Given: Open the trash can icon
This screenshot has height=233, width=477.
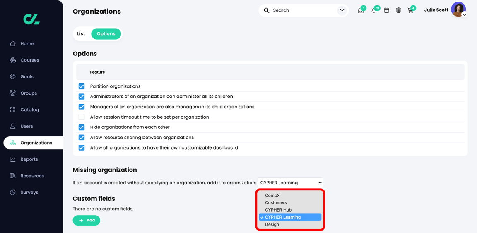Looking at the screenshot, I should tap(398, 10).
